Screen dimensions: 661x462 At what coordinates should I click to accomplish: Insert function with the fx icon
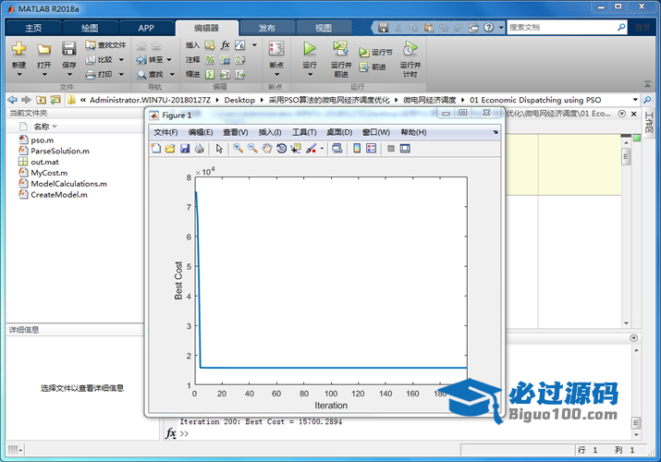coord(226,44)
